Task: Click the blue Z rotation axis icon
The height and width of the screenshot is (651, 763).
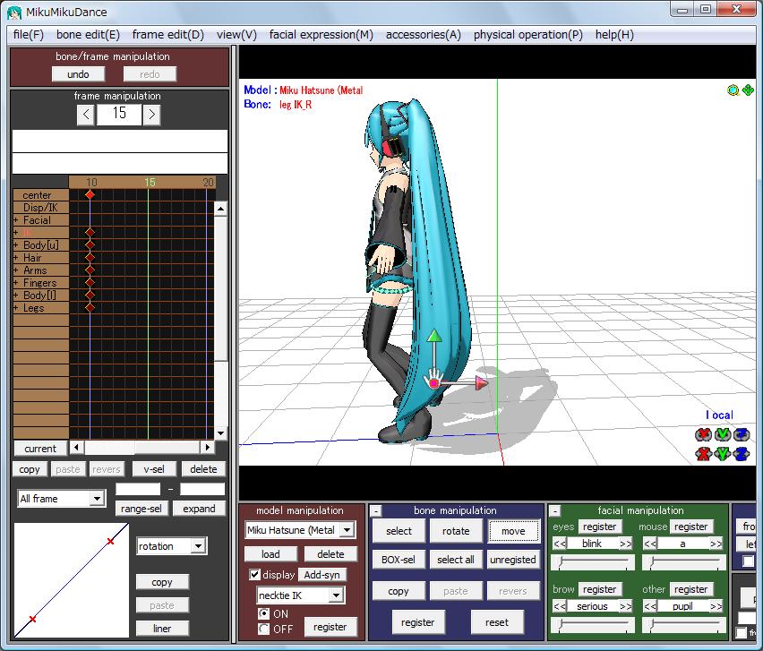Action: [x=742, y=434]
